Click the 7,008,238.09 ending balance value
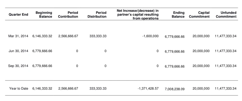This screenshot has width=242, height=101. [x=174, y=89]
